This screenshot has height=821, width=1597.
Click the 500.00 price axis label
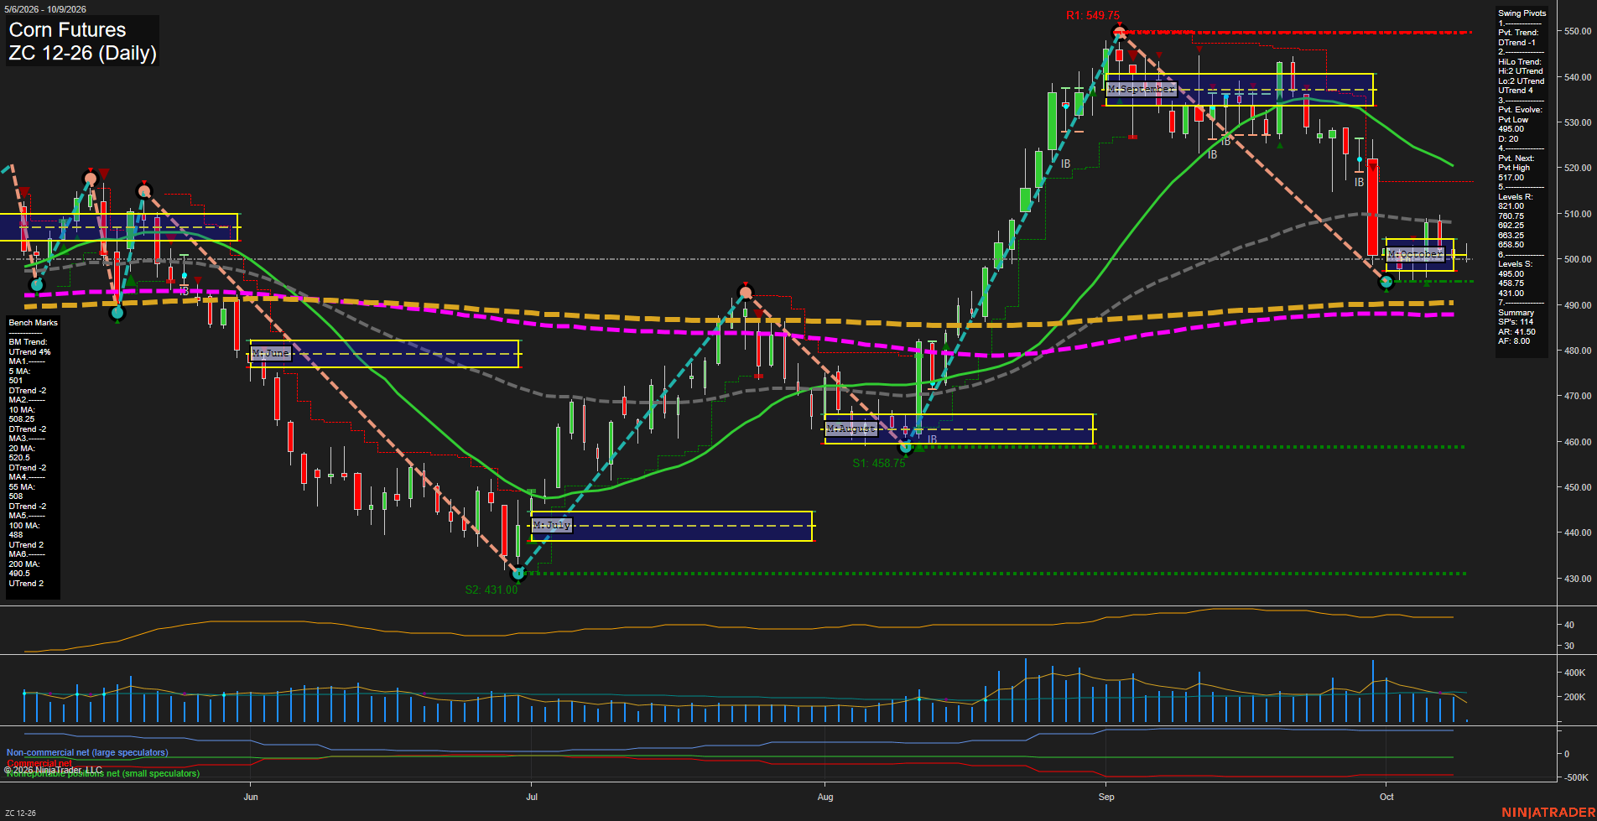pyautogui.click(x=1578, y=259)
